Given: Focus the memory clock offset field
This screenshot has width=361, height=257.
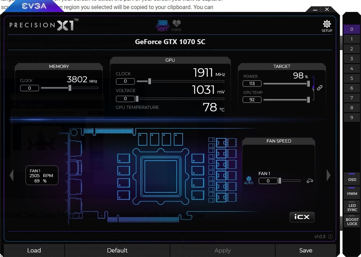Looking at the screenshot, I should 29,88.
